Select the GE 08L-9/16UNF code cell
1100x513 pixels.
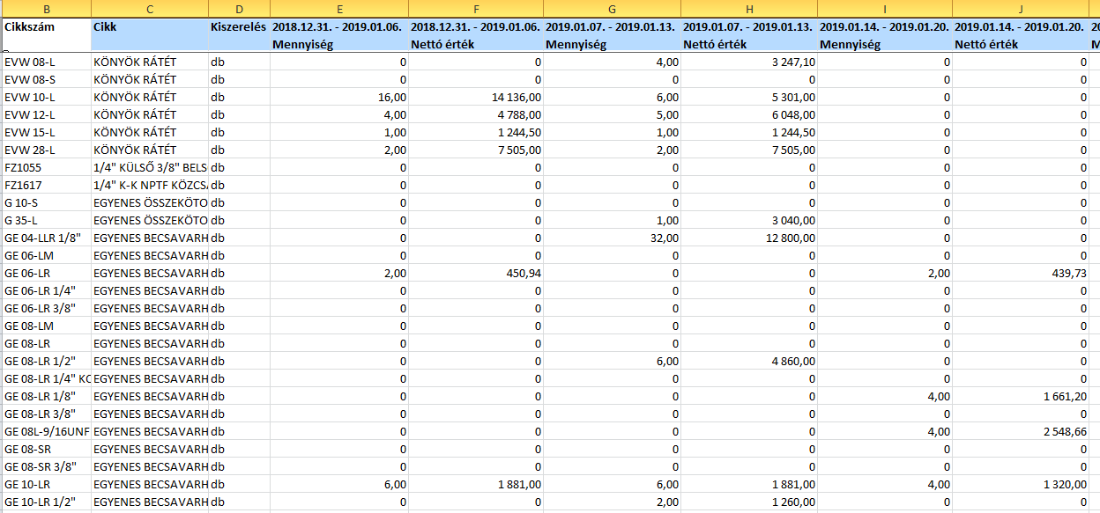[46, 432]
